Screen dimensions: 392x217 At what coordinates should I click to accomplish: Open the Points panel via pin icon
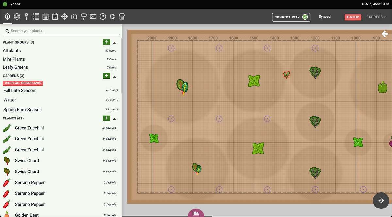(26, 16)
